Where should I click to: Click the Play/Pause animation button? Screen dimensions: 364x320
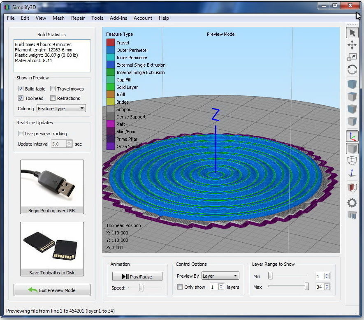coord(137,276)
